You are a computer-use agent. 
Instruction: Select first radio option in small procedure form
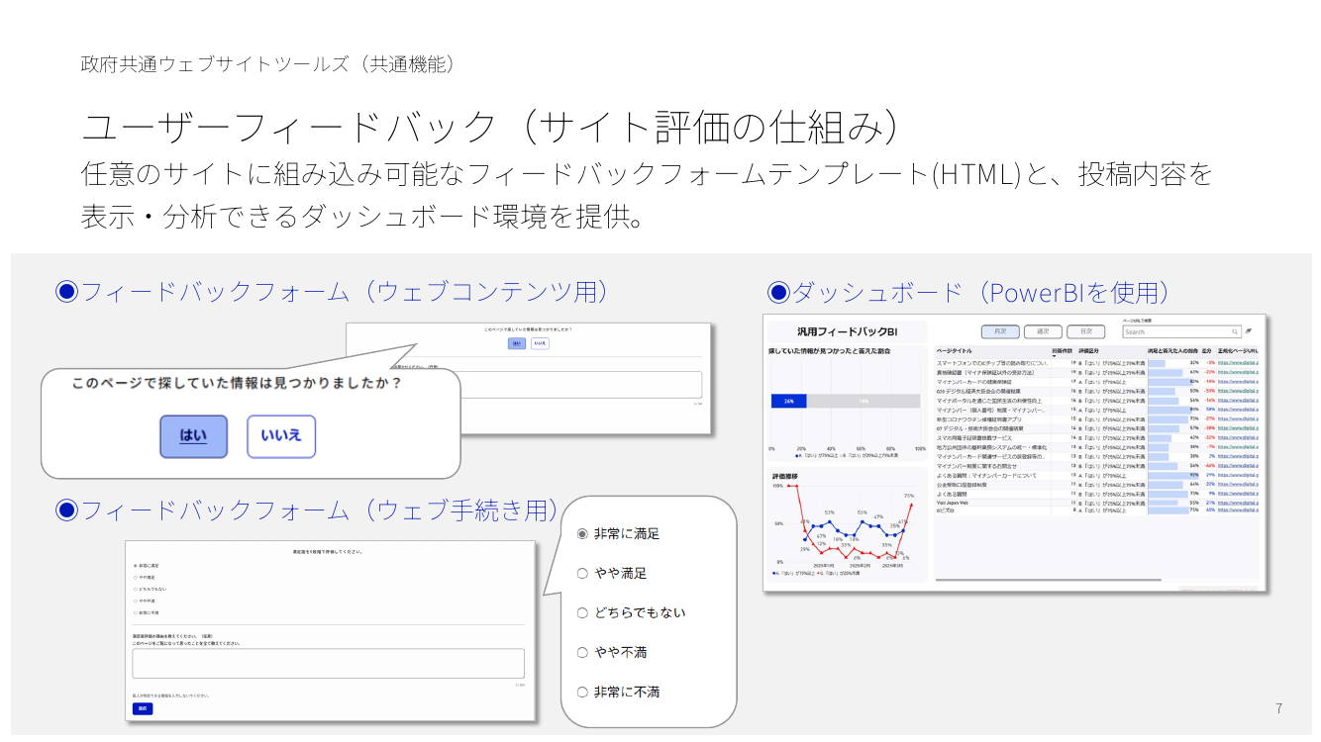click(x=136, y=566)
